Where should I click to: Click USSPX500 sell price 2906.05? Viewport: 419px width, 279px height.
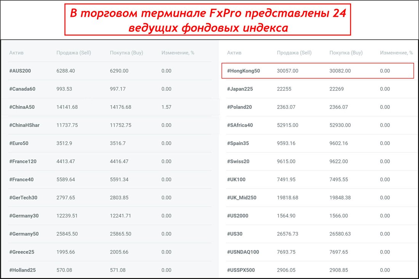pos(286,270)
